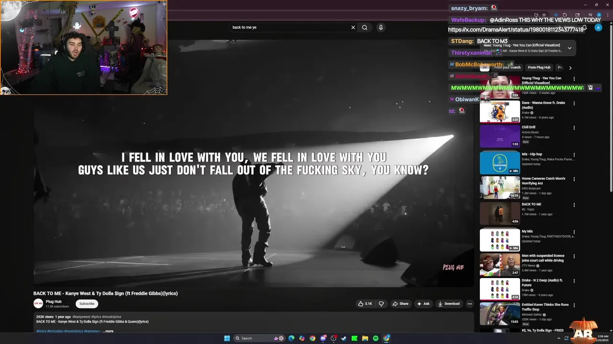This screenshot has height=344, width=613.
Task: Open Entitled Karen Thinks She Runs title
Action: (x=545, y=307)
